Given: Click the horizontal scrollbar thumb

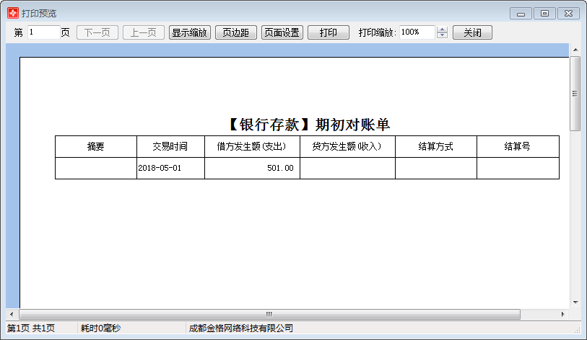Looking at the screenshot, I should coord(269,314).
